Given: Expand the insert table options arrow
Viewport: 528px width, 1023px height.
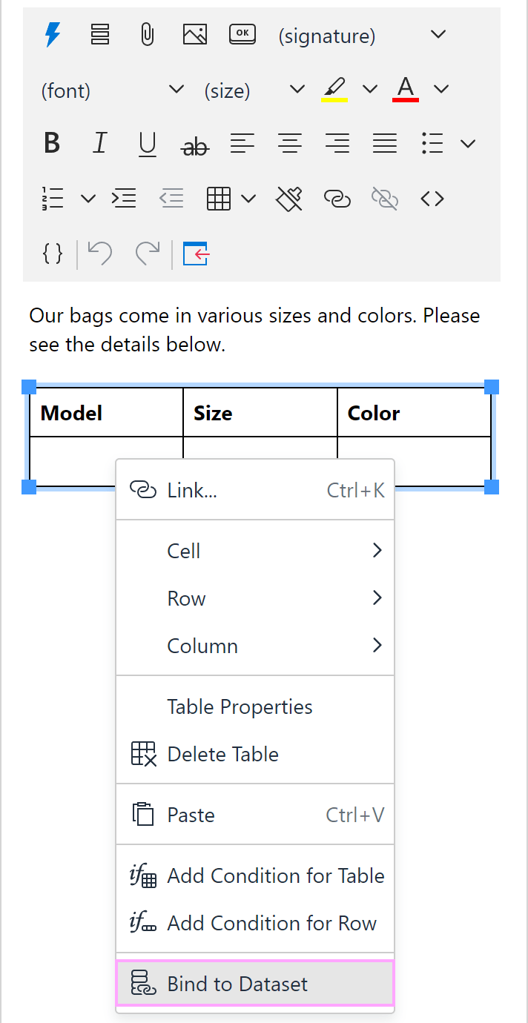Looking at the screenshot, I should (x=248, y=198).
